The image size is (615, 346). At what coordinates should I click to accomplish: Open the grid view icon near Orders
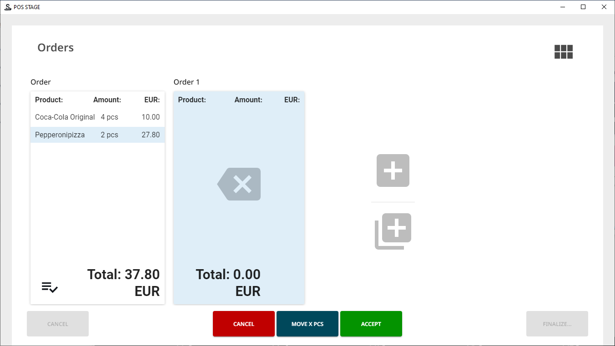[563, 52]
